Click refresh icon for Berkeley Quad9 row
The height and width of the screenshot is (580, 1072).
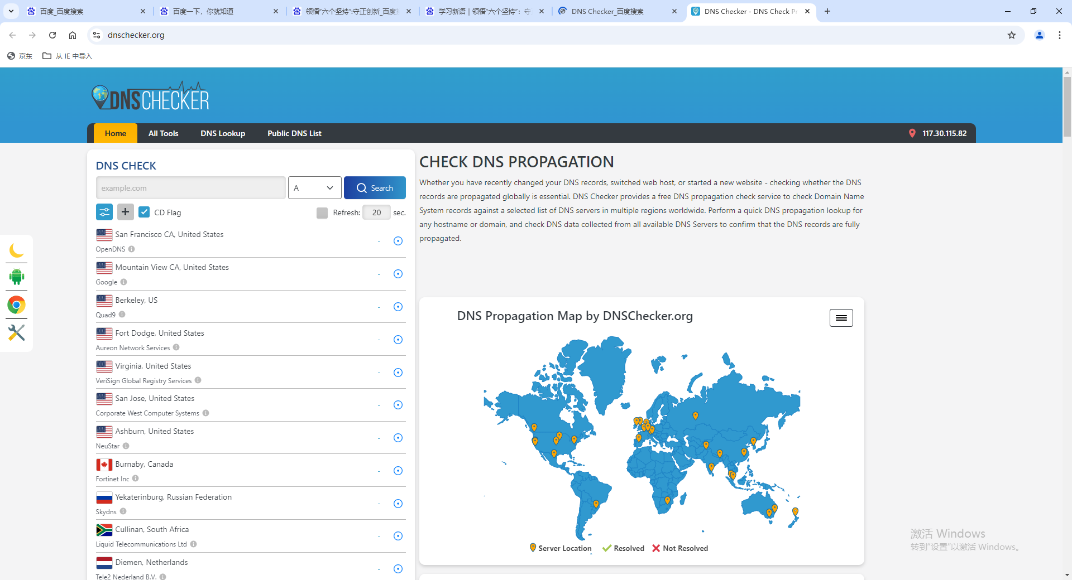pyautogui.click(x=398, y=307)
